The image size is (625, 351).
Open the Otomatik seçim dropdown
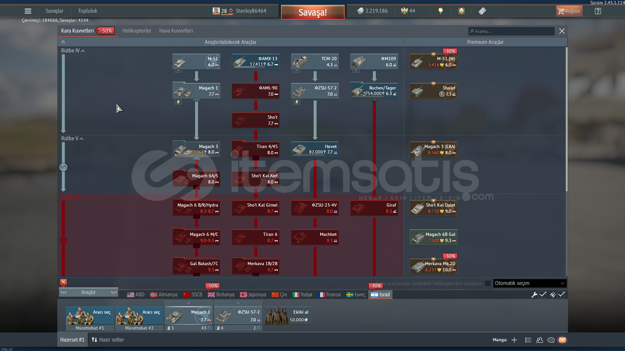[530, 283]
